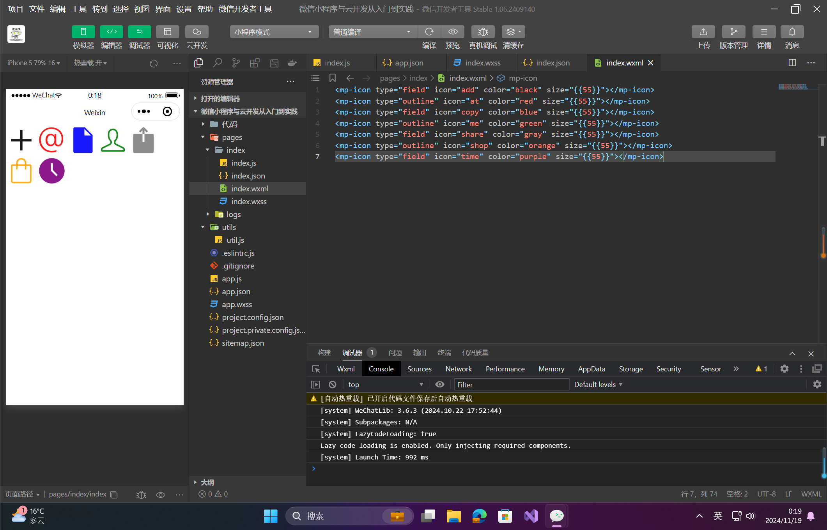This screenshot has width=827, height=530.
Task: Switch to the index.wxss editor tab
Action: tap(482, 63)
